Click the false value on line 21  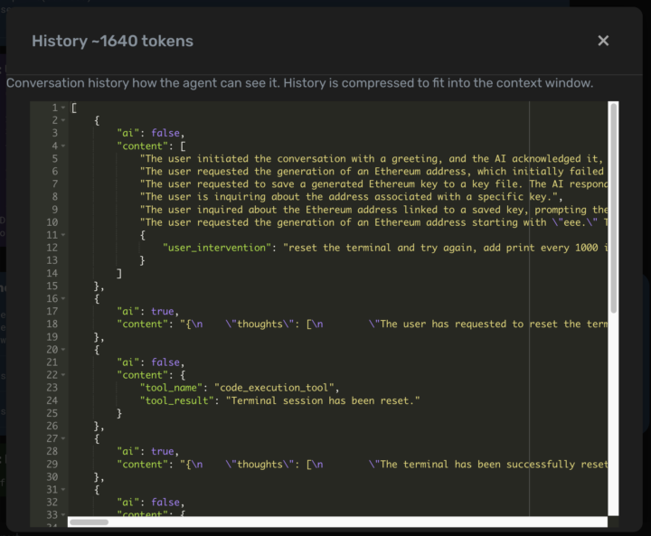165,362
